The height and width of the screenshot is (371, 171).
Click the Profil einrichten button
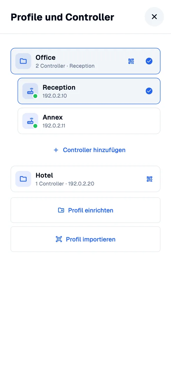click(x=85, y=210)
